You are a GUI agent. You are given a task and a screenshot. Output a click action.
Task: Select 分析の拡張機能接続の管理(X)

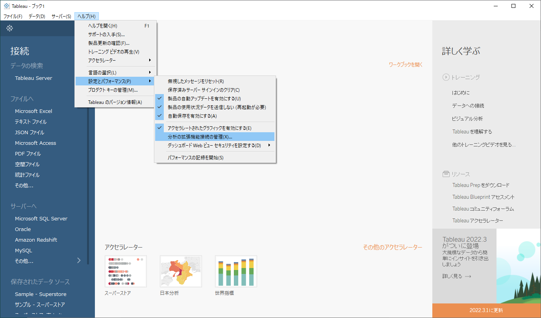[x=214, y=137]
